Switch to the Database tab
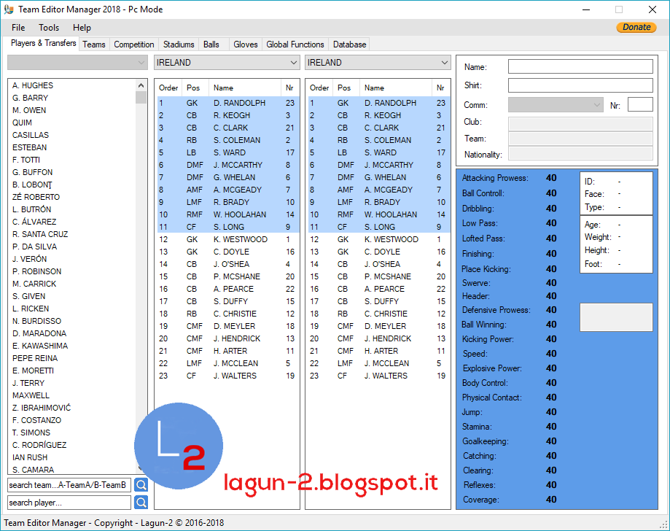670x531 pixels. click(349, 44)
